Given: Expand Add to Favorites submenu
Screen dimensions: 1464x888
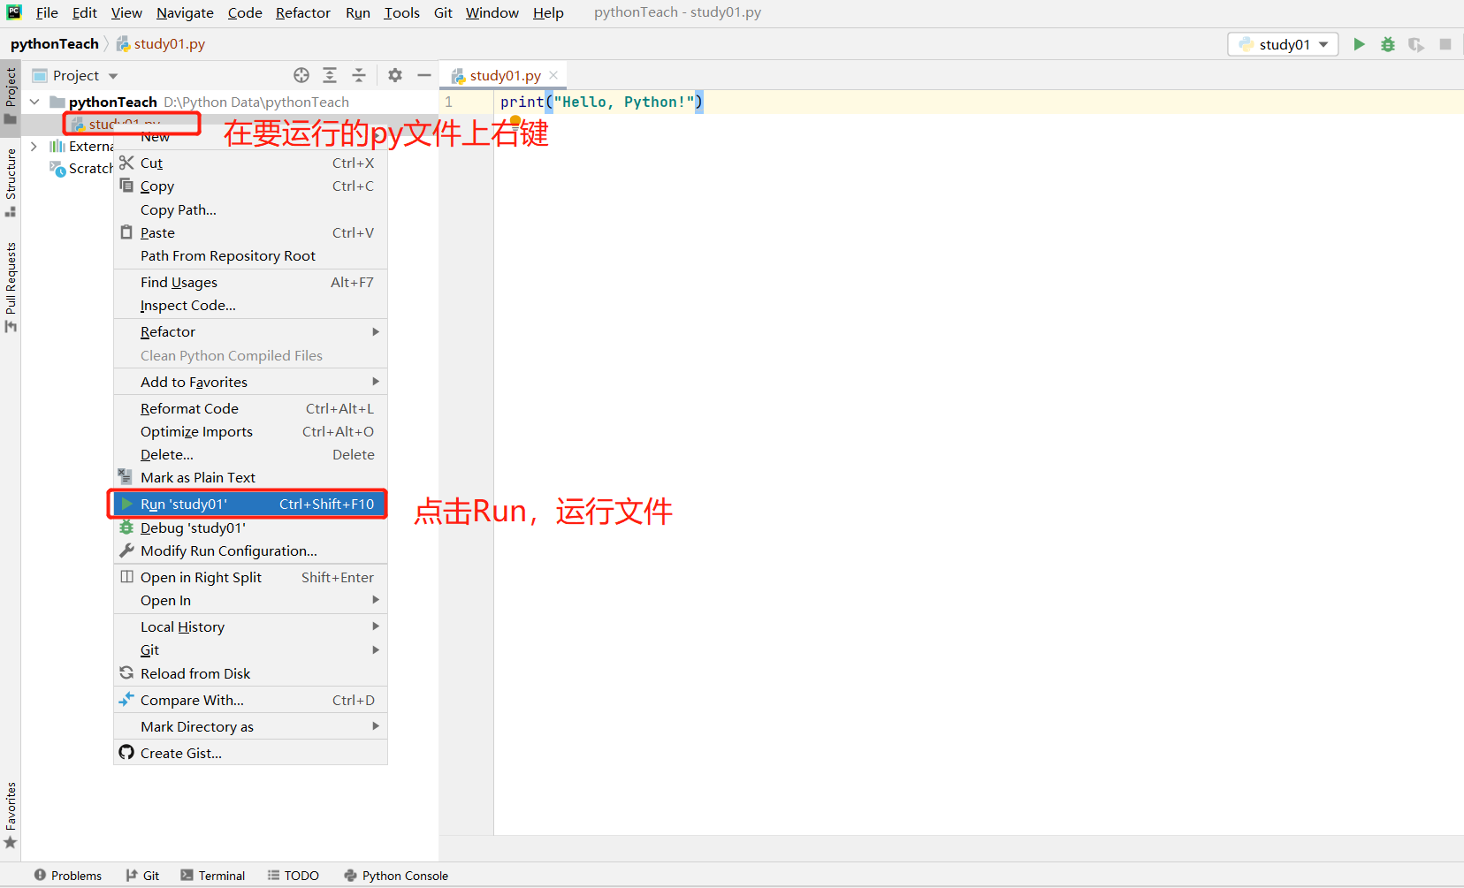Looking at the screenshot, I should [251, 382].
